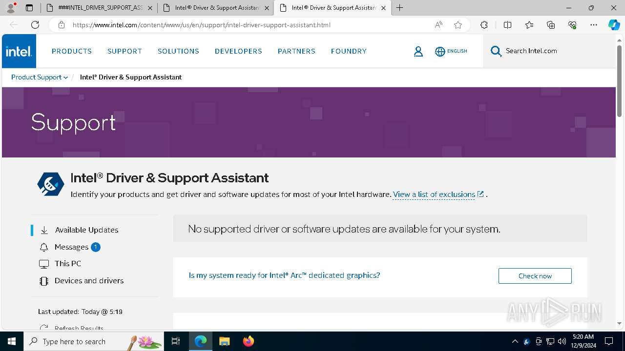Viewport: 625px width, 351px height.
Task: Open browser Extensions puzzle icon
Action: coord(484,25)
